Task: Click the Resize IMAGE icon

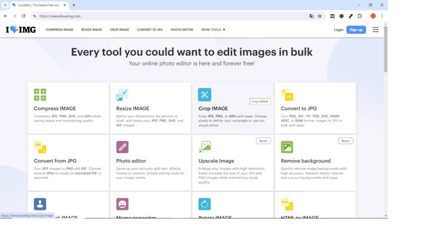Action: tap(122, 95)
